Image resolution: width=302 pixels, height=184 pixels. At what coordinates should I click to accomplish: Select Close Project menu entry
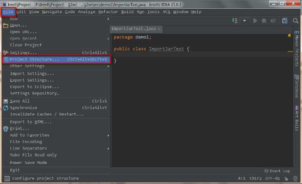point(56,45)
